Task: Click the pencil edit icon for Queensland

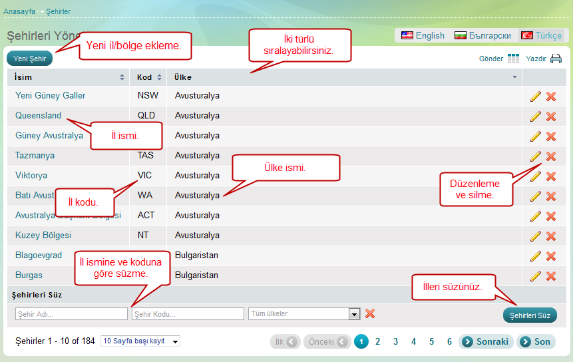Action: click(535, 116)
